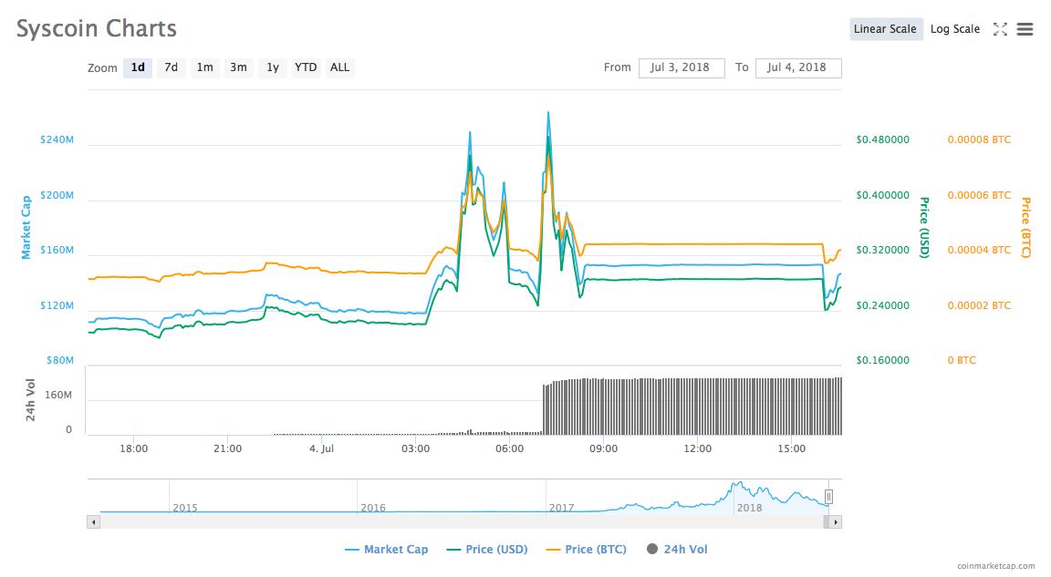Edit the From date field
This screenshot has width=1051, height=577.
pos(682,67)
